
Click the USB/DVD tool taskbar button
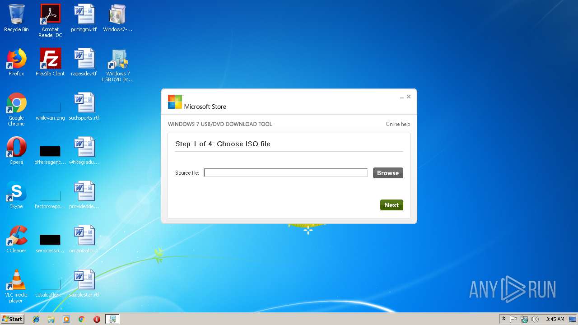112,319
